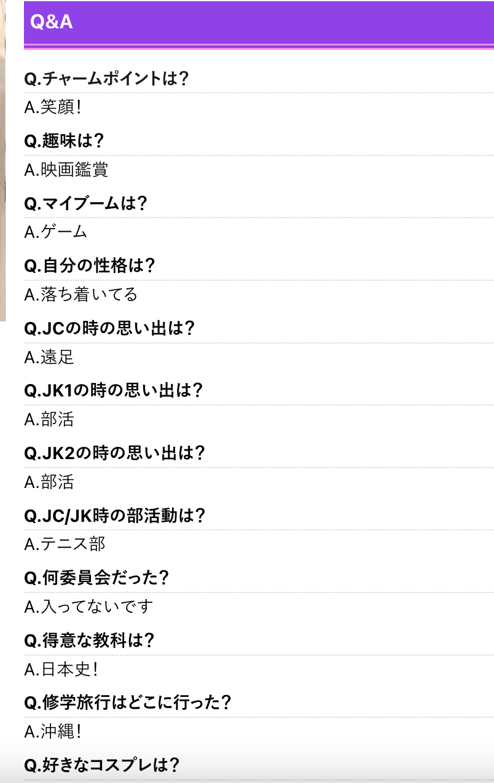Select the question JK1の時の思い出は?
This screenshot has width=494, height=783.
114,390
